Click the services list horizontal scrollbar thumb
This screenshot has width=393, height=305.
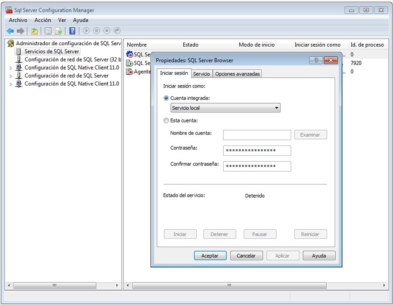click(229, 286)
